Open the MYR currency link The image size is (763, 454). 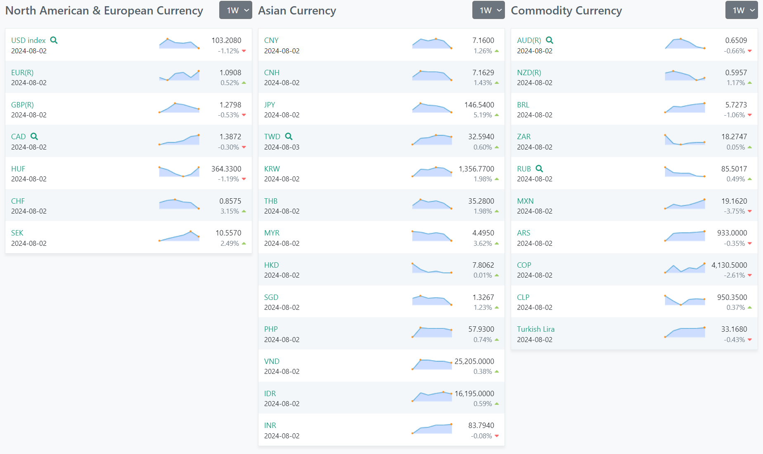click(x=272, y=233)
